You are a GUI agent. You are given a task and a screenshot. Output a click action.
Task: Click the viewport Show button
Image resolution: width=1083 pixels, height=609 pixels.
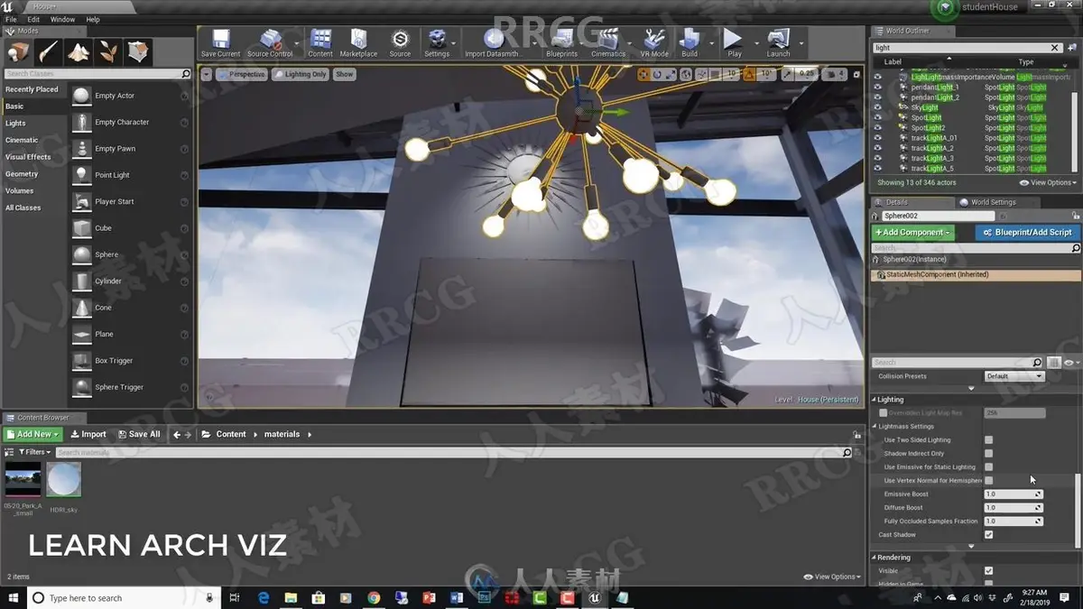[345, 74]
